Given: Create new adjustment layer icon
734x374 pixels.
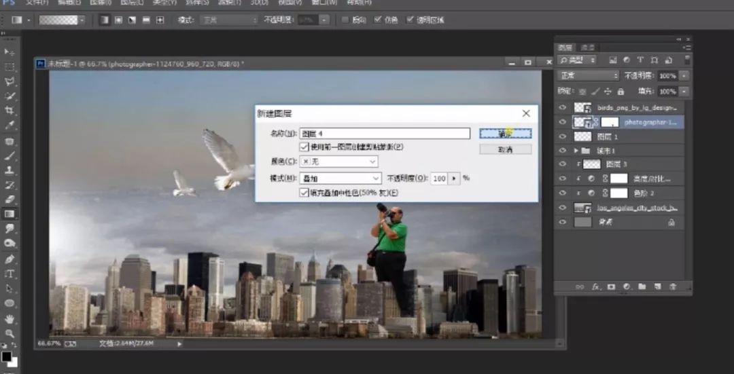Looking at the screenshot, I should coord(627,286).
